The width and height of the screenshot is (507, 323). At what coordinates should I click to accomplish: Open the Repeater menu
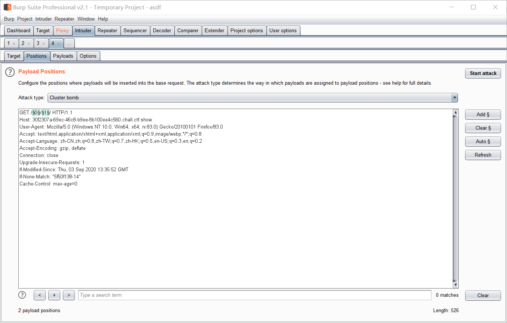click(x=64, y=19)
